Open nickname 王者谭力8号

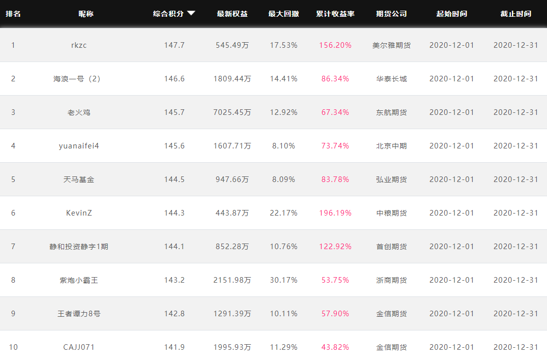pos(79,314)
